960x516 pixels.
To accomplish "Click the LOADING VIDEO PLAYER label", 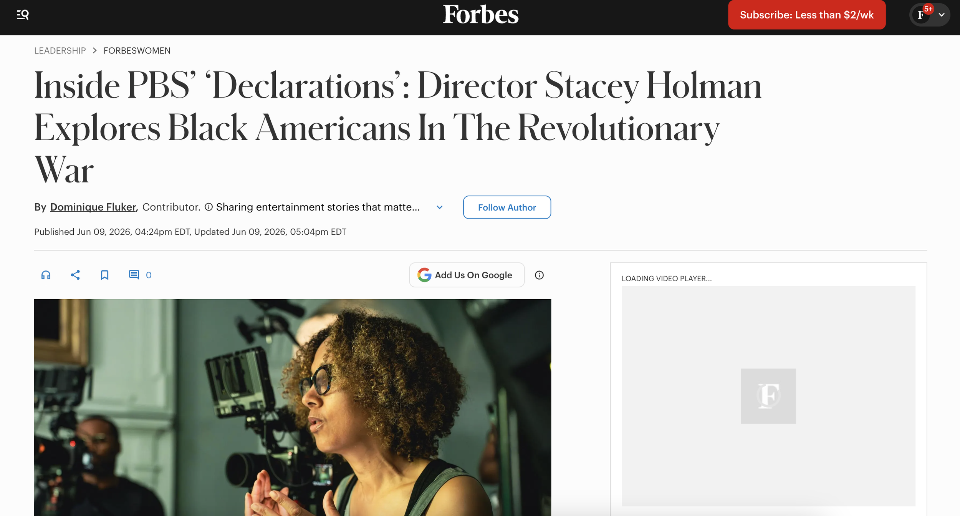I will (667, 279).
